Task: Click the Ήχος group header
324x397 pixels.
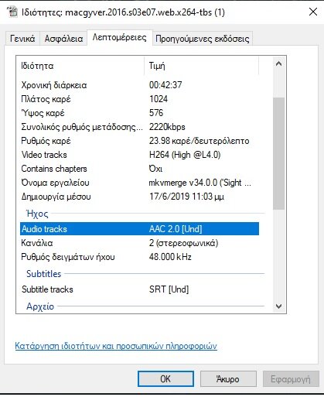Action: 37,214
